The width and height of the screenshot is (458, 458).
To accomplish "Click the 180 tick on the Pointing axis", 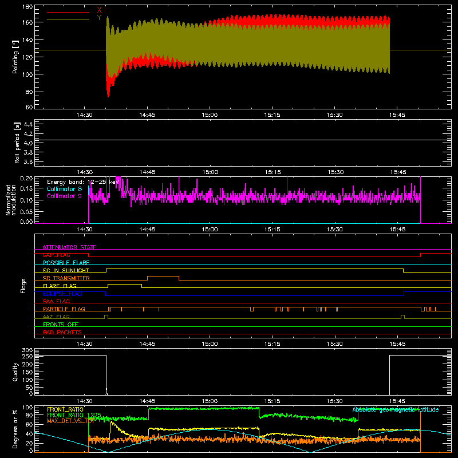I will point(27,7).
